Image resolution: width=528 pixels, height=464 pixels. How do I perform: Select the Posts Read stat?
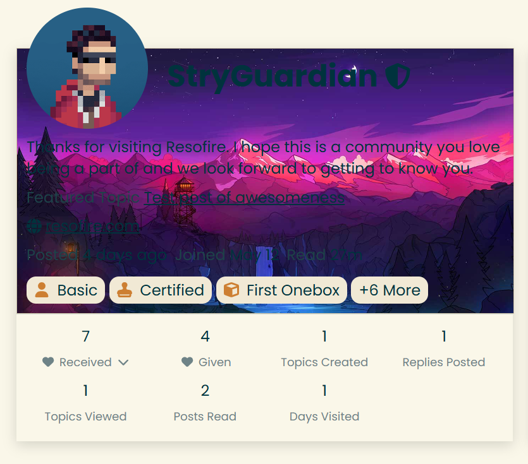205,403
